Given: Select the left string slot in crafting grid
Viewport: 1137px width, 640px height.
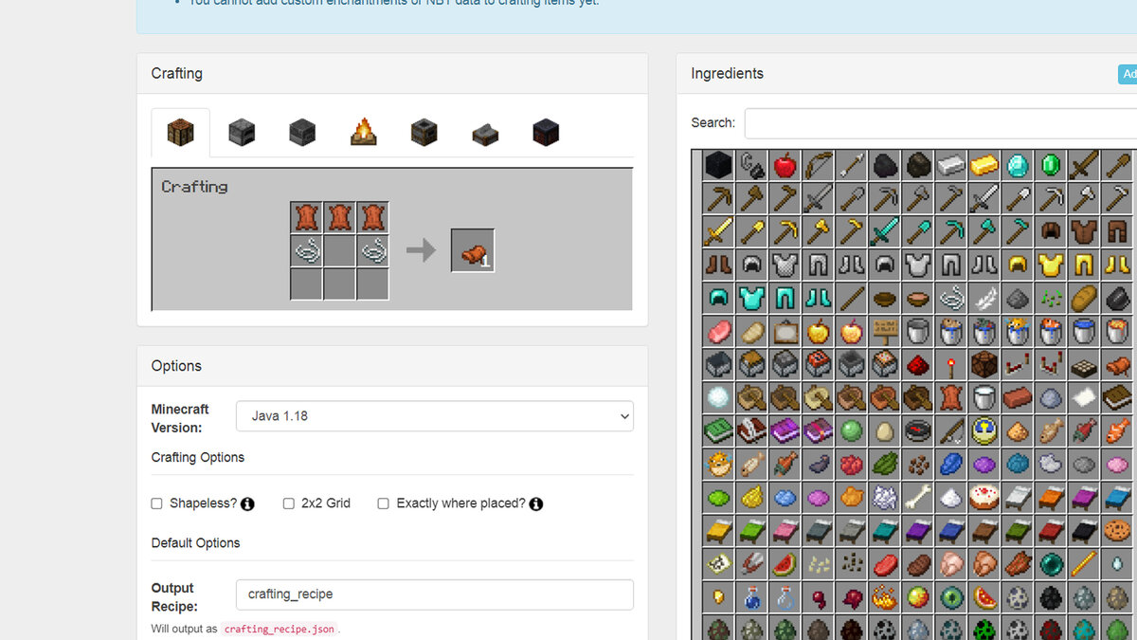Looking at the screenshot, I should pyautogui.click(x=307, y=251).
